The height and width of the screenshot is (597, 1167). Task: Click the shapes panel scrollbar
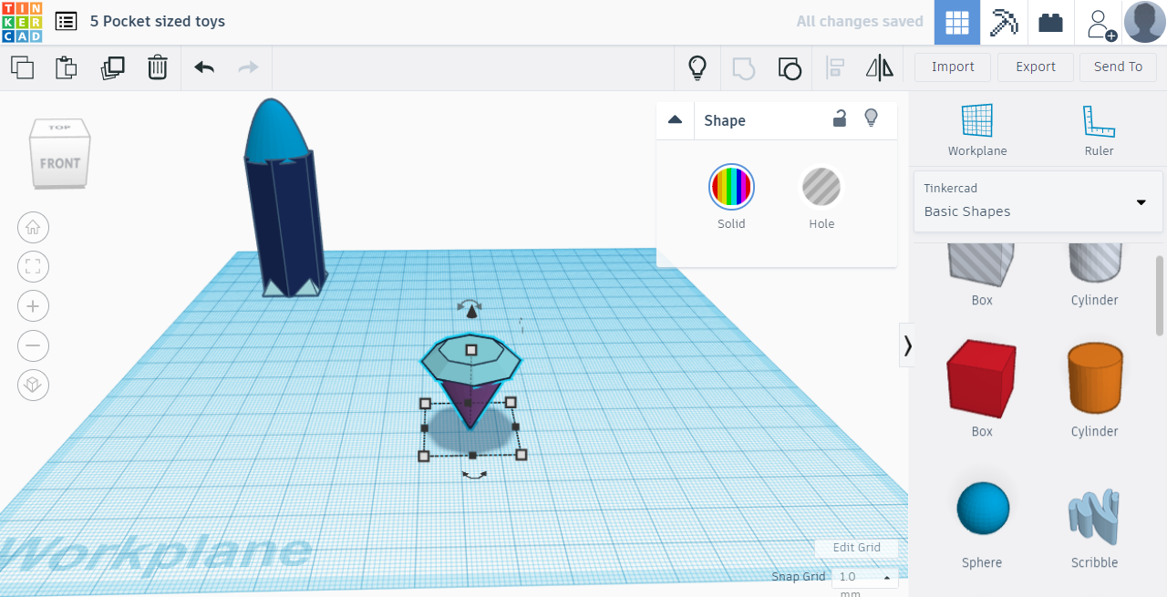pos(1161,295)
